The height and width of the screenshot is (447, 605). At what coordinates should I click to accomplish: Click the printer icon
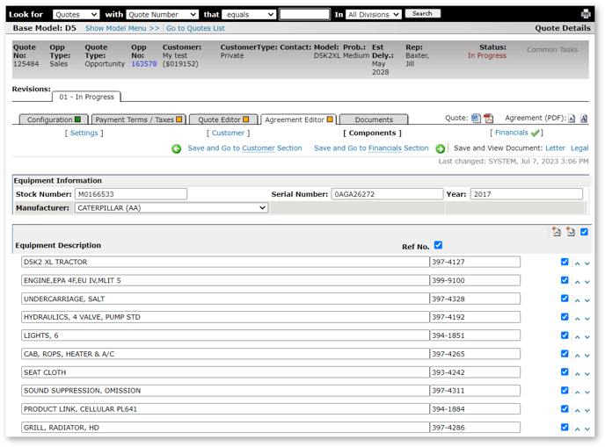coord(587,14)
